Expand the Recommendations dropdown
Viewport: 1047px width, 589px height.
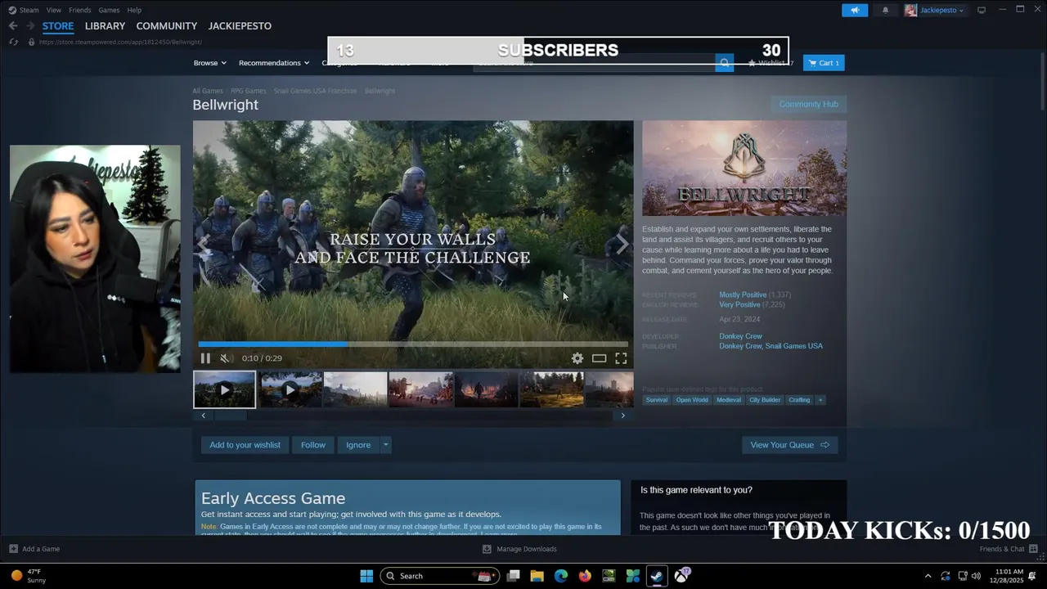[274, 63]
